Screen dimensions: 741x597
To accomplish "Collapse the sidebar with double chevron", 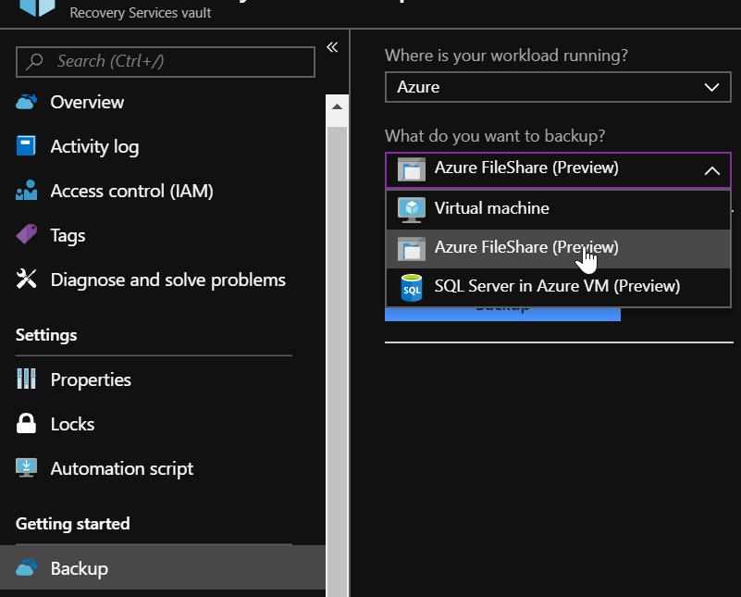I will click(x=332, y=47).
